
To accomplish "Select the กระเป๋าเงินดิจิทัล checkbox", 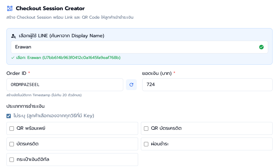I will (12, 160).
